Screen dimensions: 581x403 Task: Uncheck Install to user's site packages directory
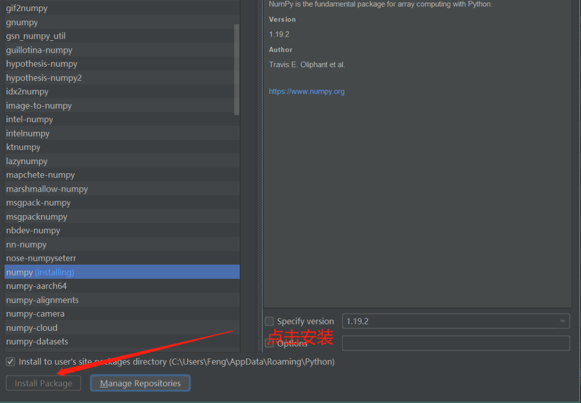pyautogui.click(x=10, y=362)
